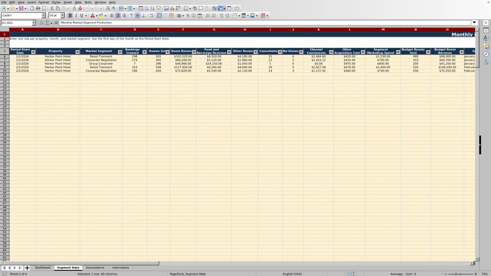Switch to the Assumptions sheet tab
Image resolution: width=491 pixels, height=276 pixels.
click(x=95, y=267)
